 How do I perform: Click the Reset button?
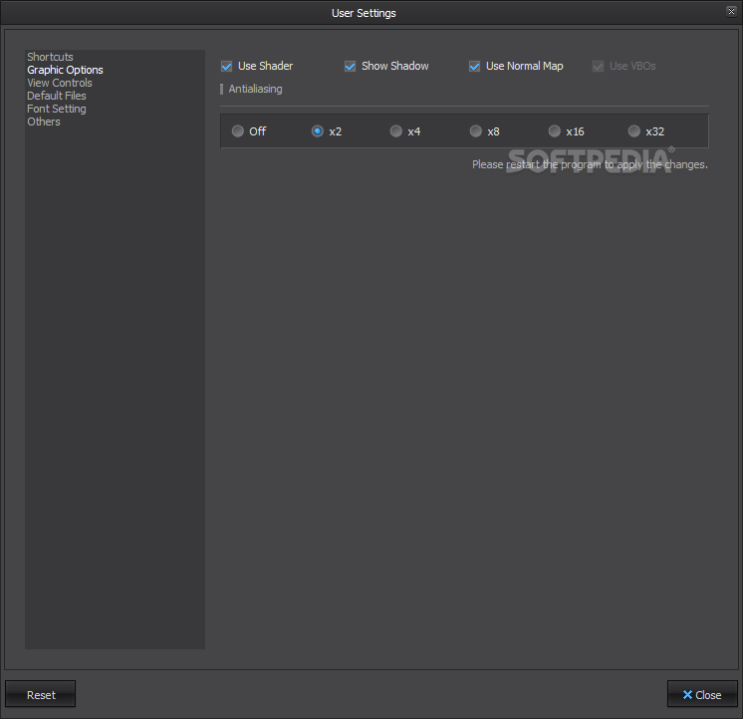40,694
